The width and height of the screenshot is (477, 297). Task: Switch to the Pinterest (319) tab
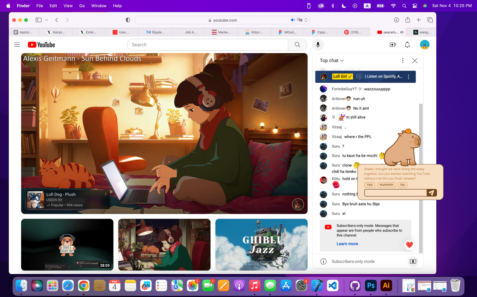(x=353, y=32)
